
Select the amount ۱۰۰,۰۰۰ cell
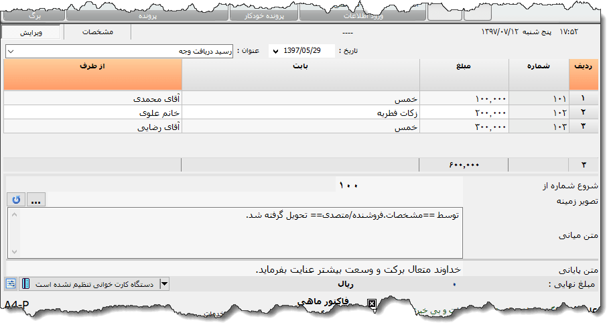464,99
